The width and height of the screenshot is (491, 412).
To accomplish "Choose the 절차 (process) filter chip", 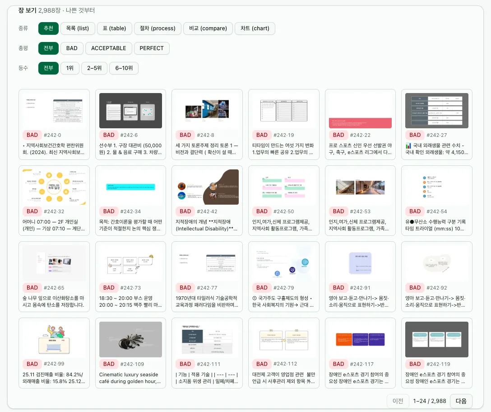I will pos(157,28).
